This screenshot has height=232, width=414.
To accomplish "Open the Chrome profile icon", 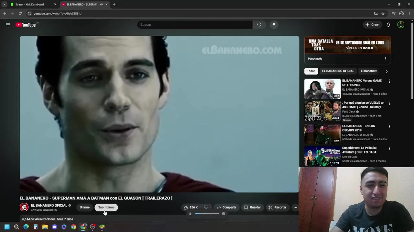I will click(401, 14).
